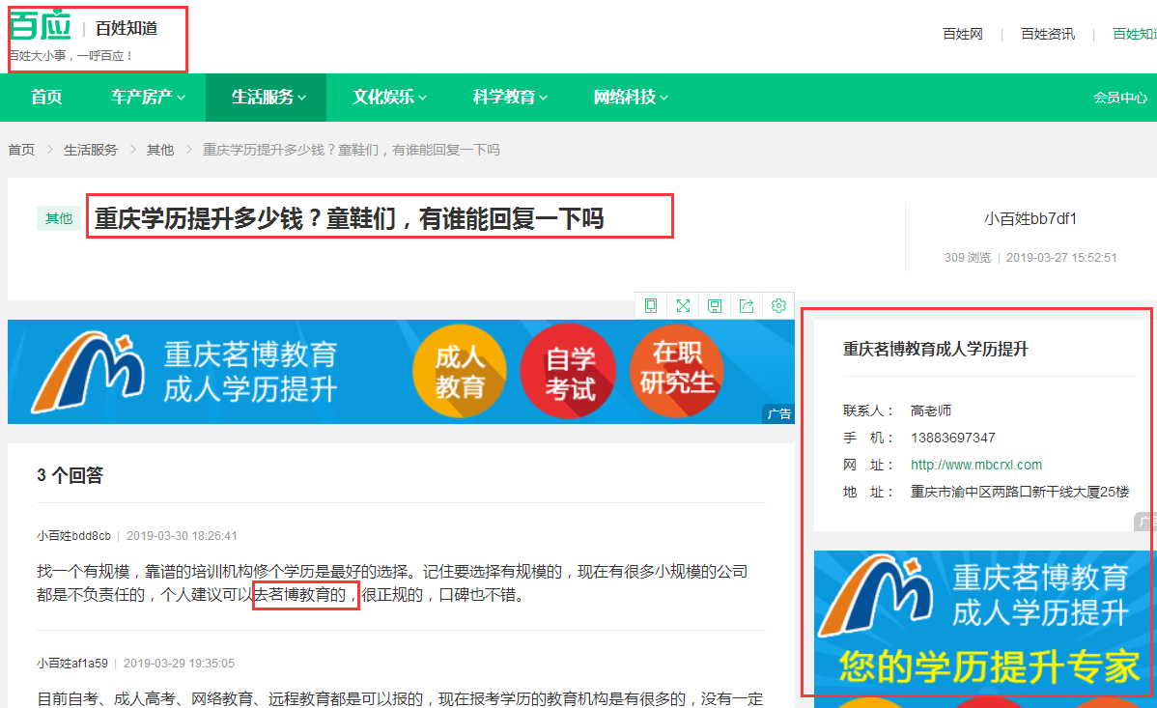The width and height of the screenshot is (1157, 708).
Task: Click sidebar heading 重庆茗博教育成人学历提升
Action: coord(936,350)
